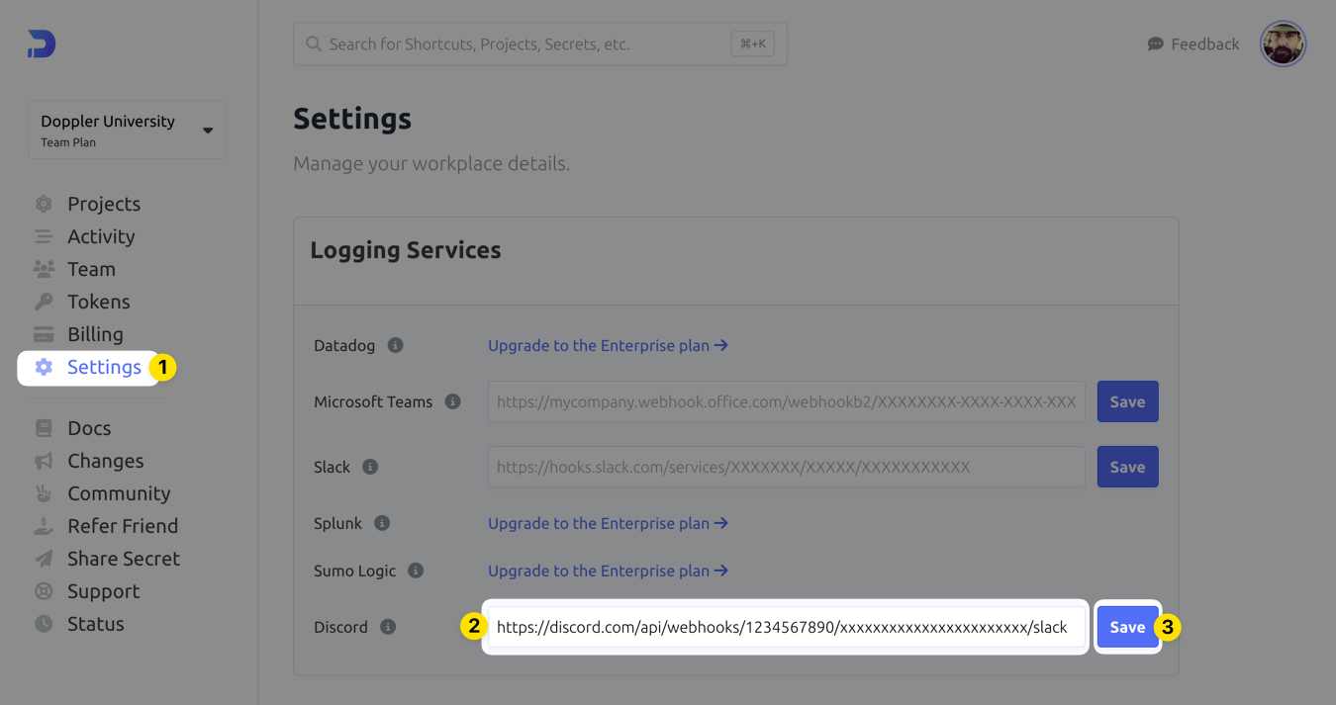Open Activity in the sidebar
The width and height of the screenshot is (1336, 705).
click(101, 236)
